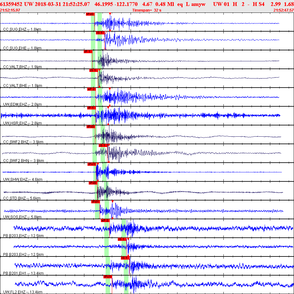
Task: Click the eP 2 pick flag on UW.EDM.EHZ
Action: click(91, 89)
